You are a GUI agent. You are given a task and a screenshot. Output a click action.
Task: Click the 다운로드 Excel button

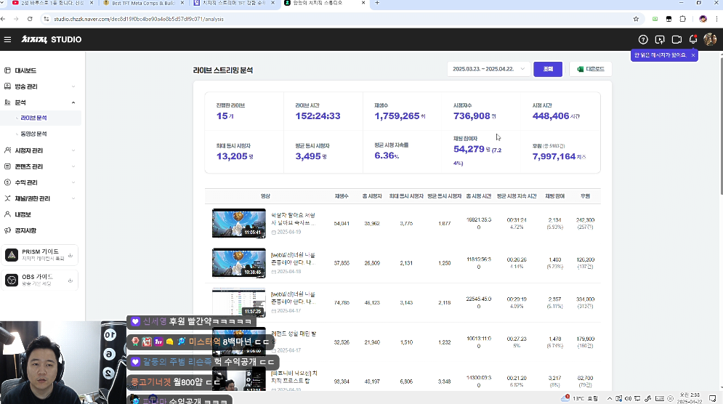coord(591,69)
